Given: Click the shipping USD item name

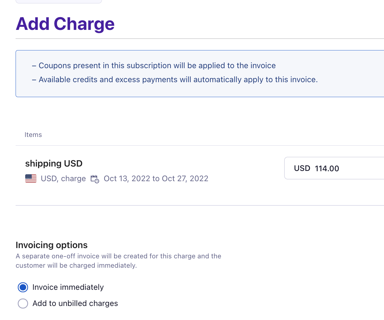Looking at the screenshot, I should pyautogui.click(x=54, y=163).
